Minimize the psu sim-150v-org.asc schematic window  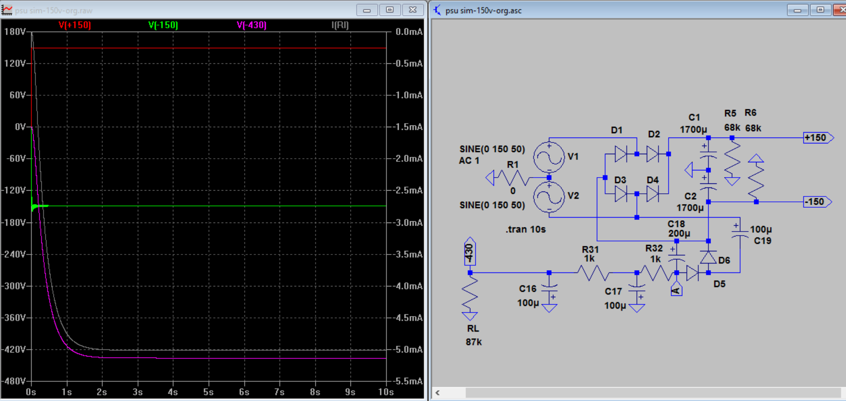point(797,10)
